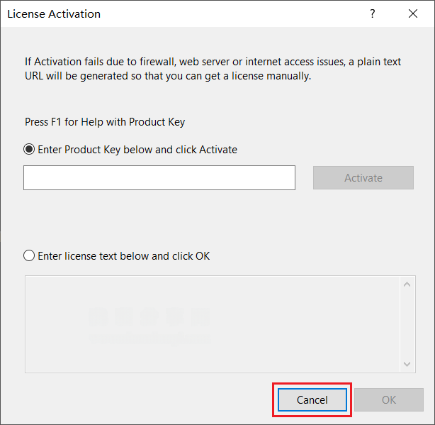435x425 pixels.
Task: Close the License Activation dialog
Action: coord(413,13)
